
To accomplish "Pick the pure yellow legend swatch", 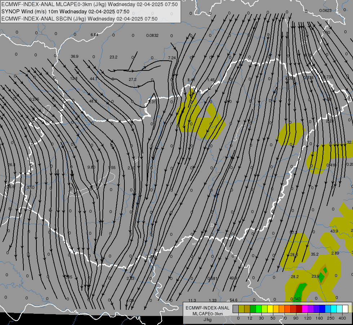I will (x=270, y=309).
